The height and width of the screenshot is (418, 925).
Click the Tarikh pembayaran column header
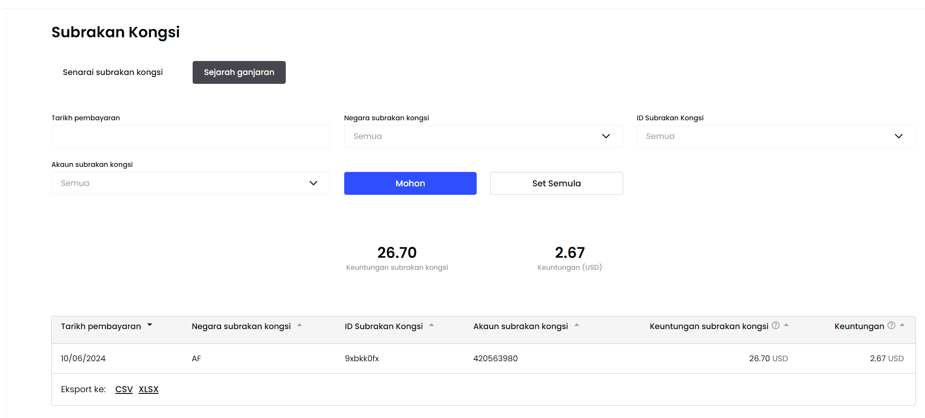101,326
